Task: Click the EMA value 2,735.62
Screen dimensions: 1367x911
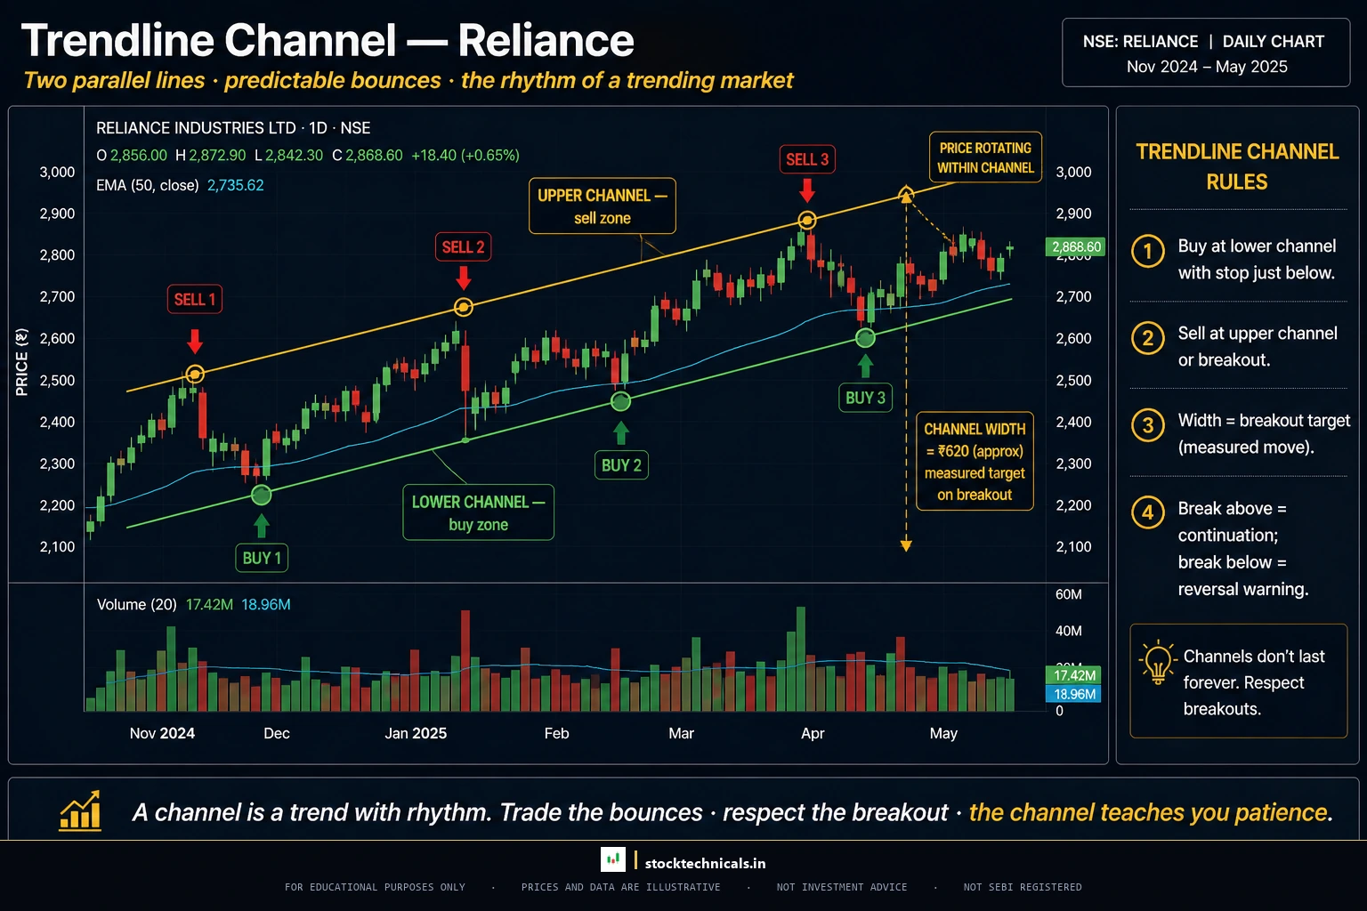Action: [236, 185]
